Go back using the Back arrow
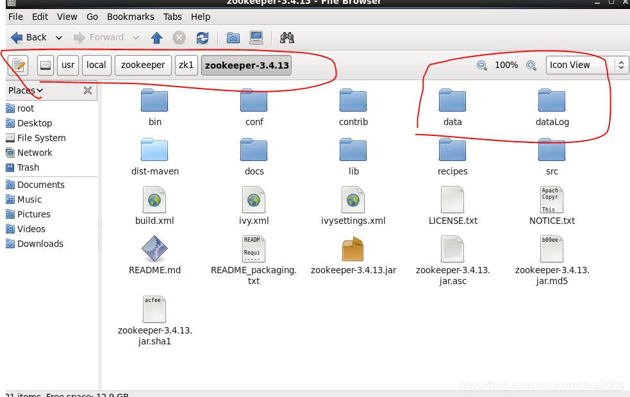The image size is (630, 397). (28, 37)
